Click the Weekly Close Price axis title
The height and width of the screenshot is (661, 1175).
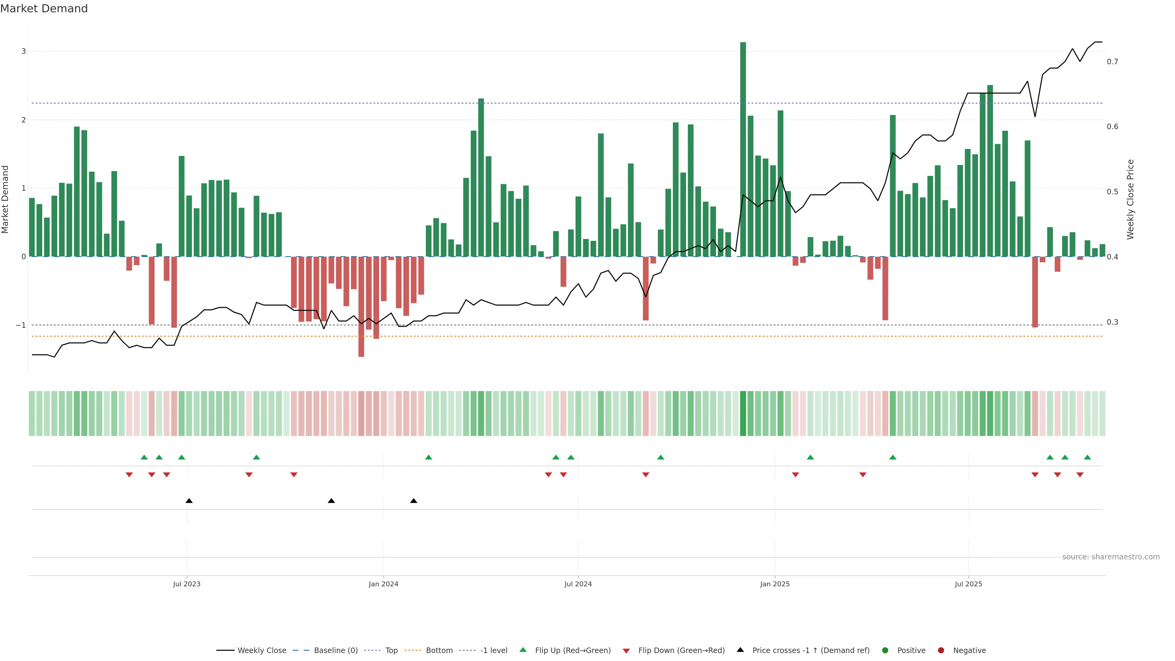(x=1130, y=199)
